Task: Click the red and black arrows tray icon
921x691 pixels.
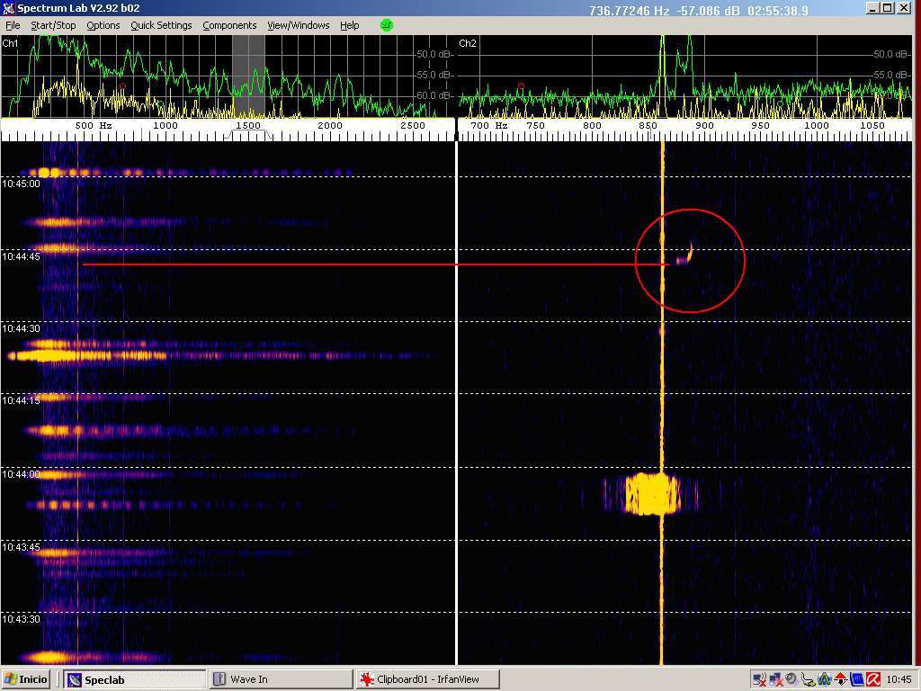Action: coord(841,679)
